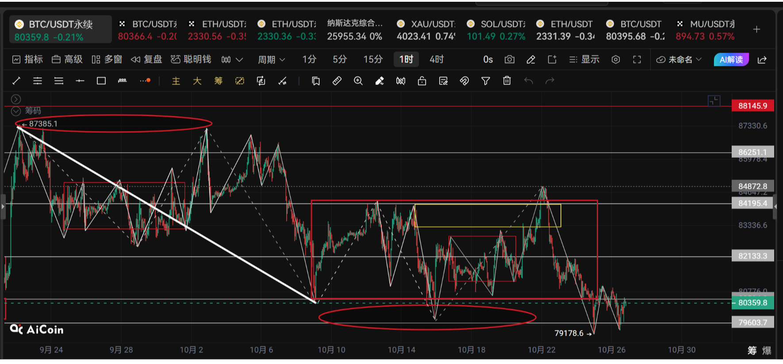Click the 爆 button at bottom right
783x364 pixels.
tap(767, 350)
